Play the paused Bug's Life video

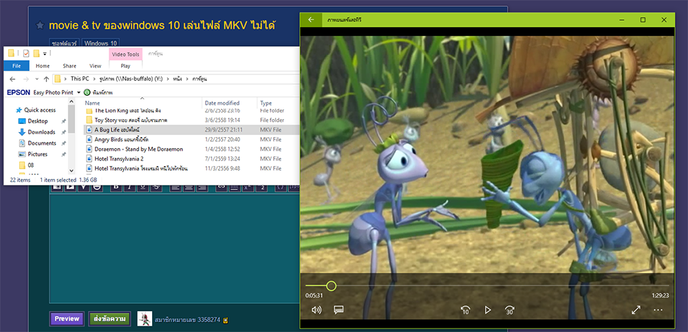[x=488, y=310]
